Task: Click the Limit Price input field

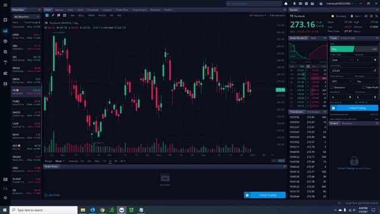Action: point(351,71)
